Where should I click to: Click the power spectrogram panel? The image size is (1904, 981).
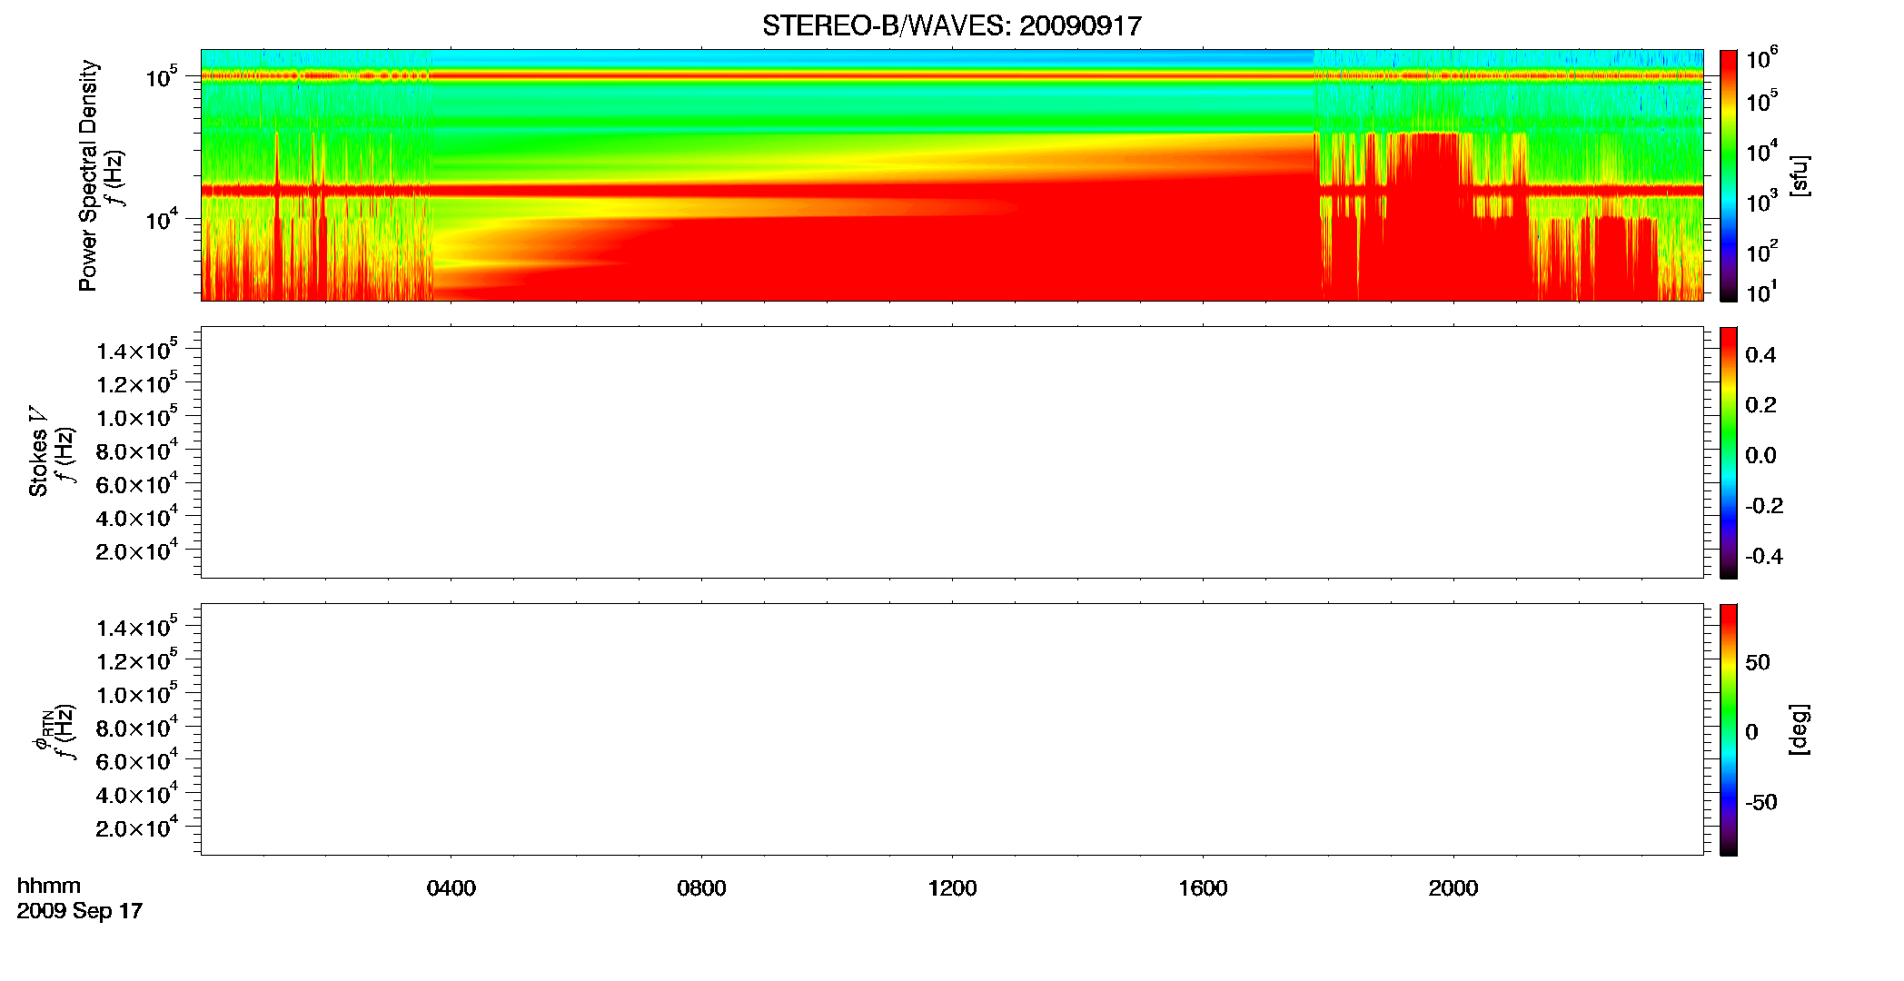tap(952, 175)
